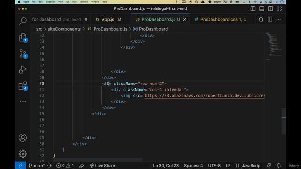301x169 pixels.
Task: Click "row num-2" className string
Action: tap(151, 84)
